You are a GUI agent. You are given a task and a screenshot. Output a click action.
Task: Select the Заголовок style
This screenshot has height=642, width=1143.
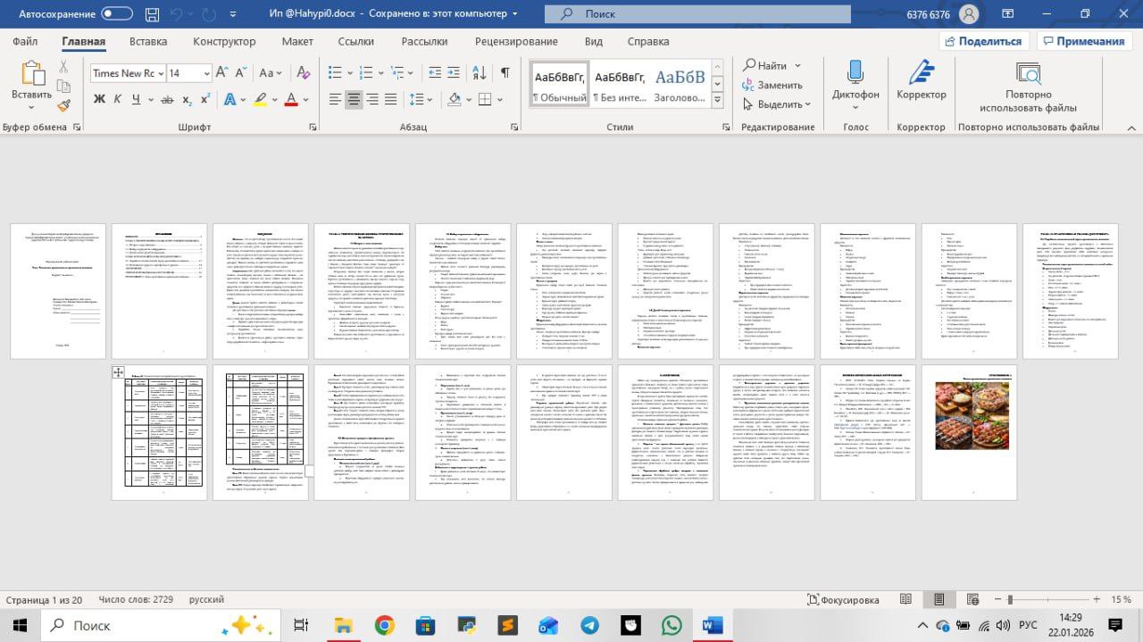click(680, 85)
